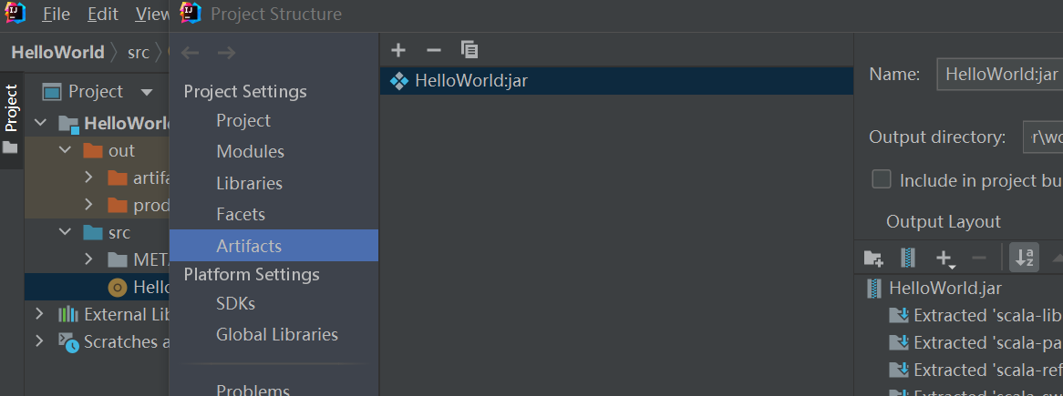The height and width of the screenshot is (396, 1063).
Task: Select the Extracted 'scala-pa' row text
Action: 987,342
